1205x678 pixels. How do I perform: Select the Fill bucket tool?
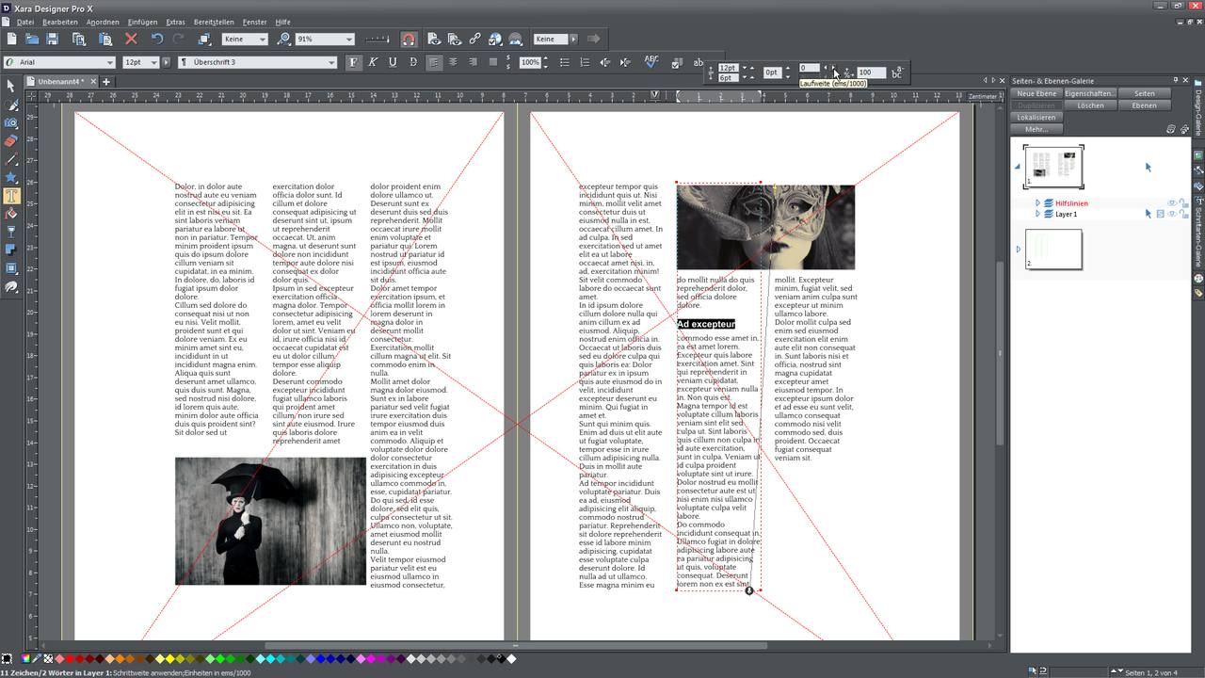tap(11, 214)
